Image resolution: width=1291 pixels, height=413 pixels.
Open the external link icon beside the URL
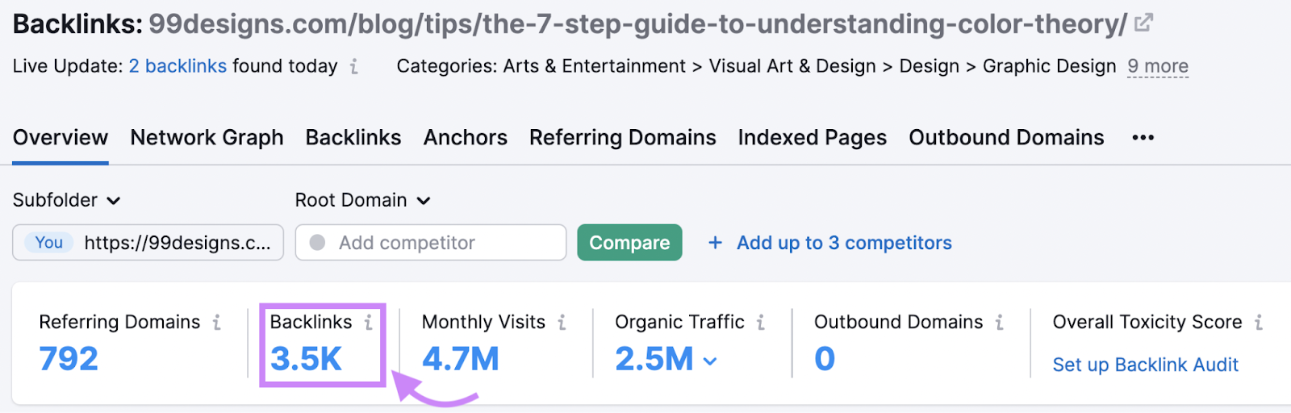[1143, 23]
